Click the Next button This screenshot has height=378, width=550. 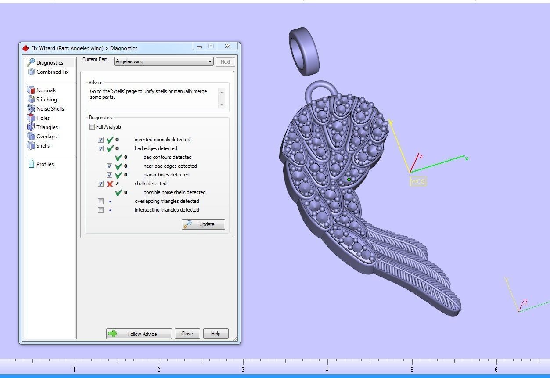(226, 62)
